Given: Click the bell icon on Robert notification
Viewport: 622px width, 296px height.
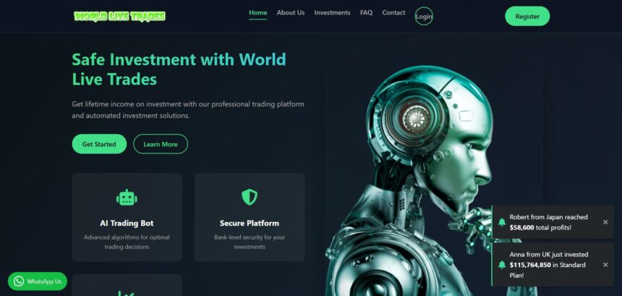Looking at the screenshot, I should [502, 221].
